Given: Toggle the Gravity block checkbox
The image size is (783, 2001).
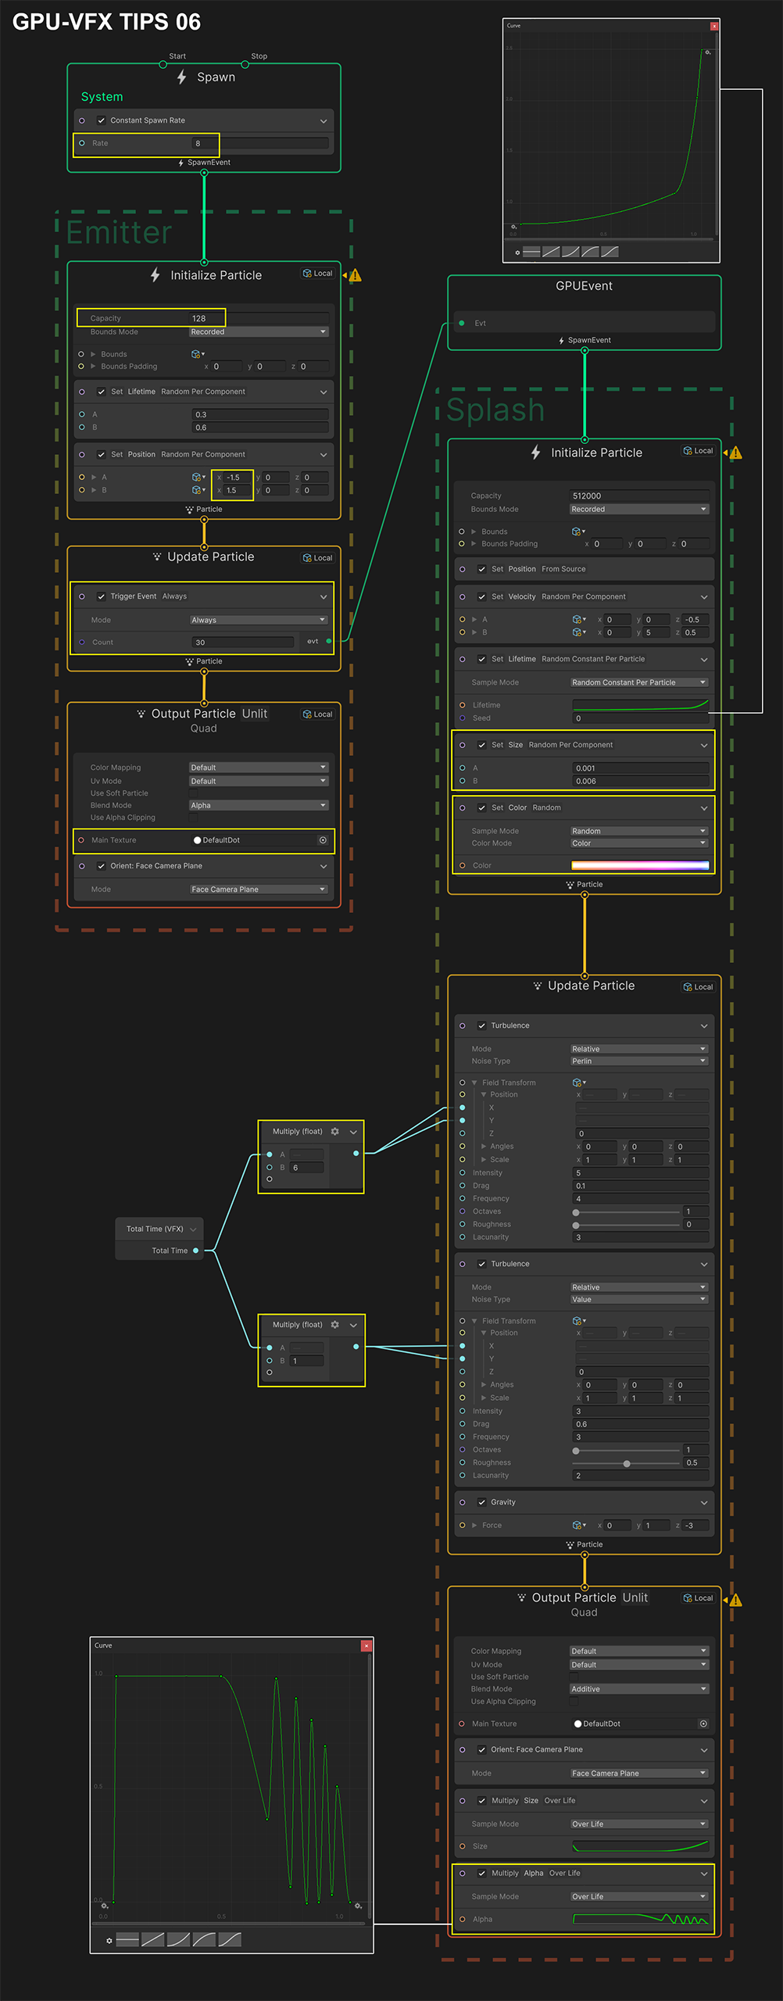Looking at the screenshot, I should click(x=482, y=1502).
